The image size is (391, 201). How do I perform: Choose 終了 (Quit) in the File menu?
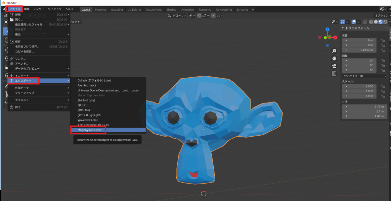(39, 107)
